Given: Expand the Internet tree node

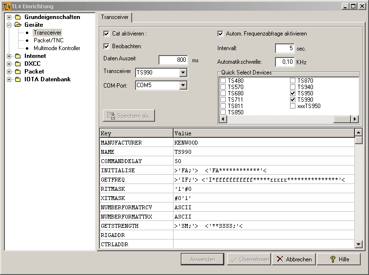Looking at the screenshot, I should tap(9, 56).
